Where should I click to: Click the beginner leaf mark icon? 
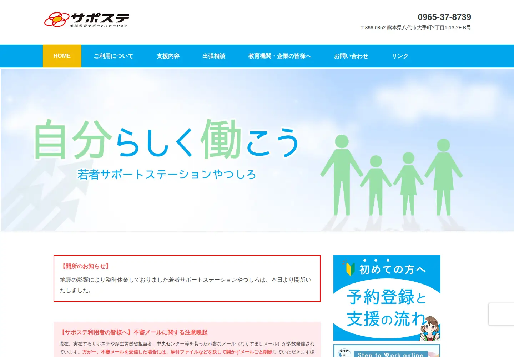[x=351, y=269]
